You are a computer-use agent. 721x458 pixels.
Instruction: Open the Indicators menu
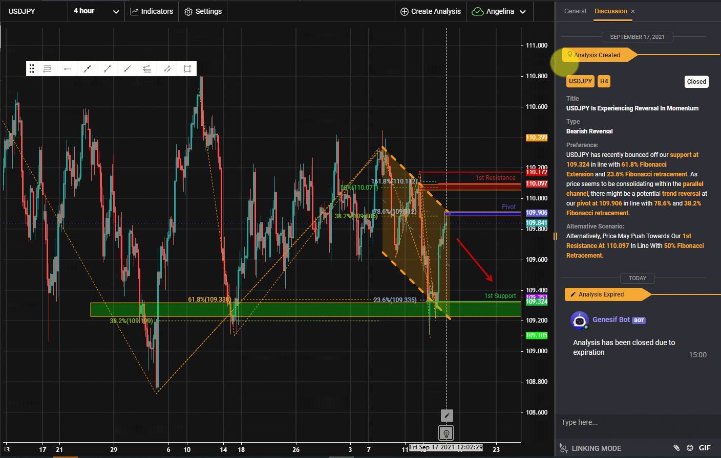point(152,11)
